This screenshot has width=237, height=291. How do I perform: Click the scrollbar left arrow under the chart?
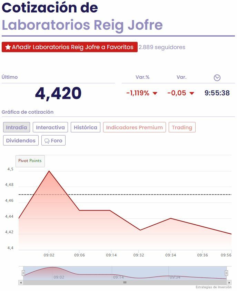tap(21, 283)
